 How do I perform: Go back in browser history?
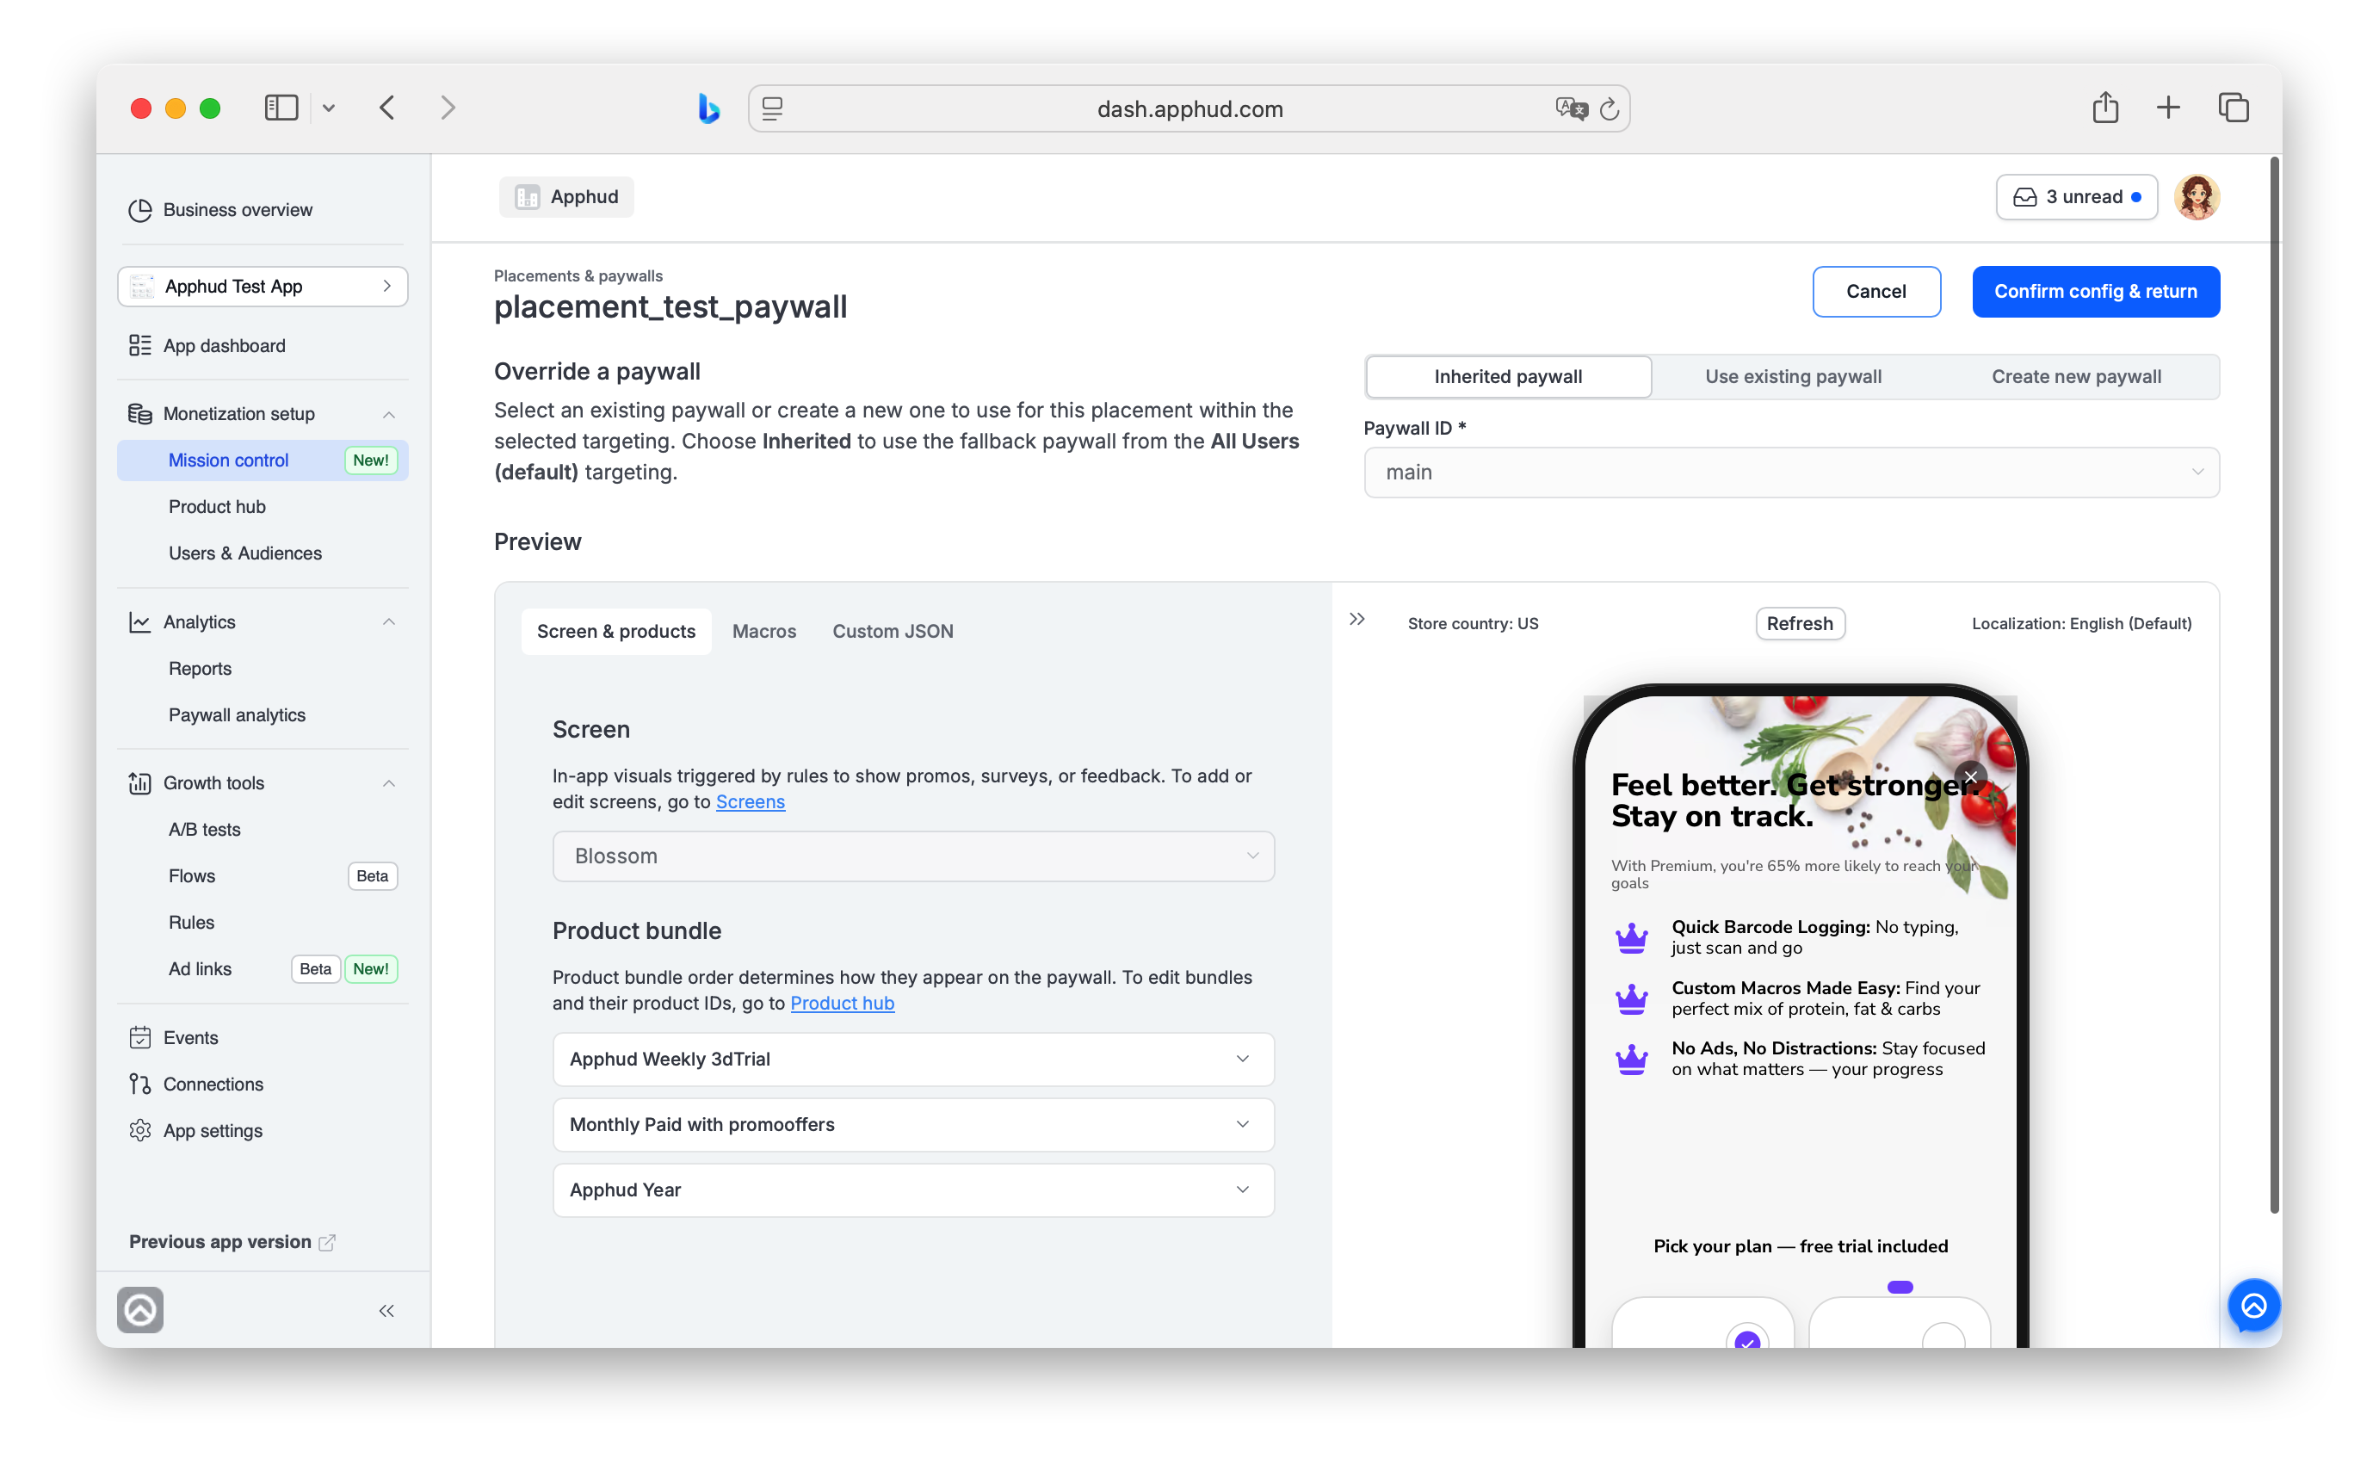[387, 108]
